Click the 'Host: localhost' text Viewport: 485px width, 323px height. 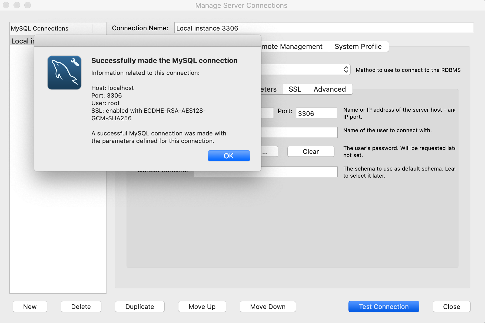point(112,88)
